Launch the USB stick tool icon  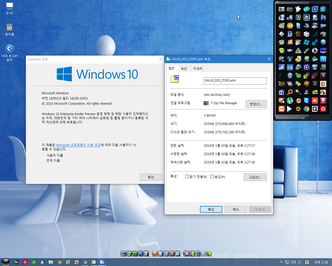tap(306, 51)
